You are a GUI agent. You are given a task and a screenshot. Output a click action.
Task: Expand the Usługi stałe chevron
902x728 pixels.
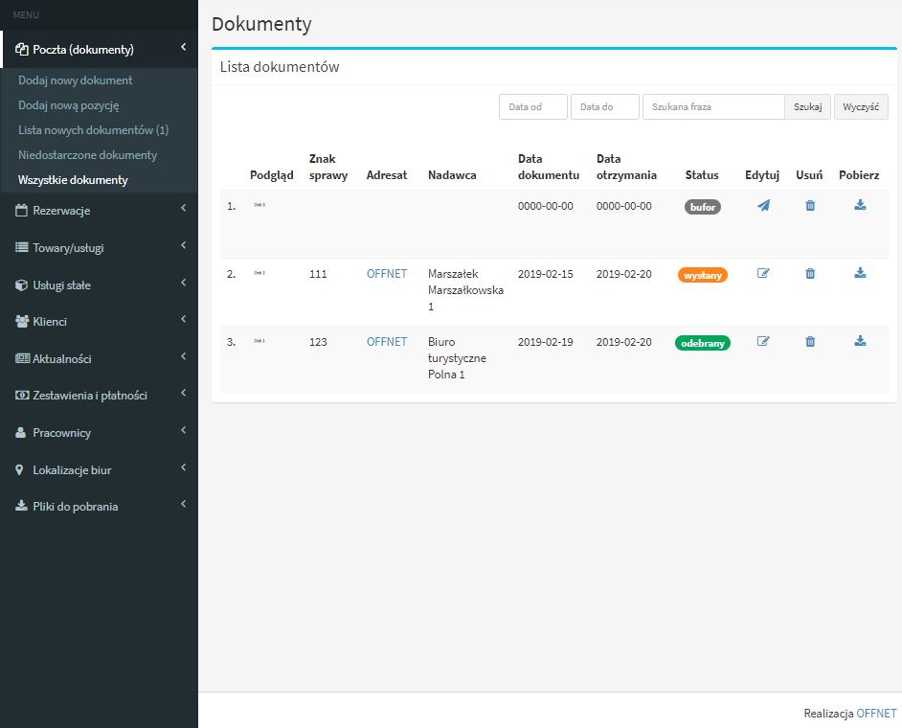184,283
